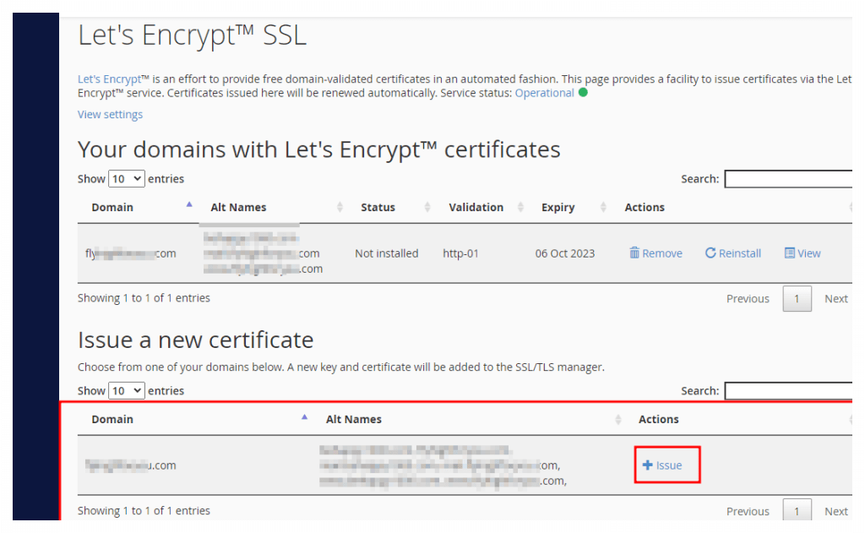Open the new certificate table entries dropdown
Image resolution: width=865 pixels, height=533 pixels.
click(x=127, y=390)
